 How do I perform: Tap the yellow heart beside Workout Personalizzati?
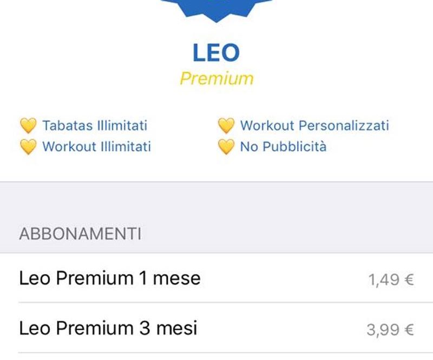tap(226, 126)
